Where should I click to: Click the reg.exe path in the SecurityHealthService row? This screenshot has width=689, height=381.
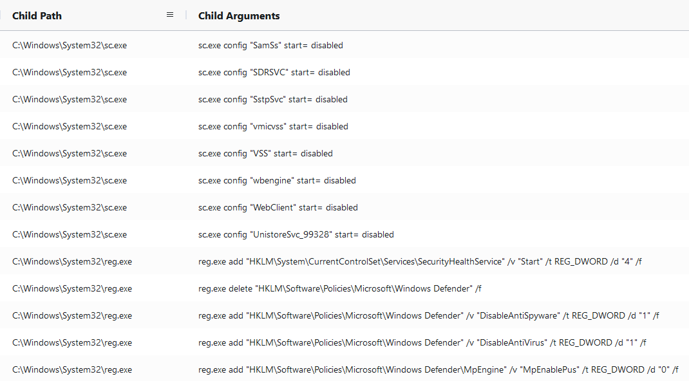coord(72,261)
